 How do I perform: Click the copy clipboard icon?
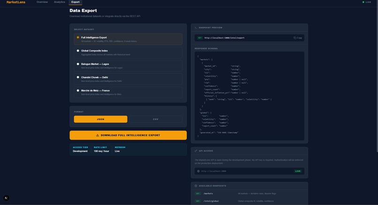[295, 38]
